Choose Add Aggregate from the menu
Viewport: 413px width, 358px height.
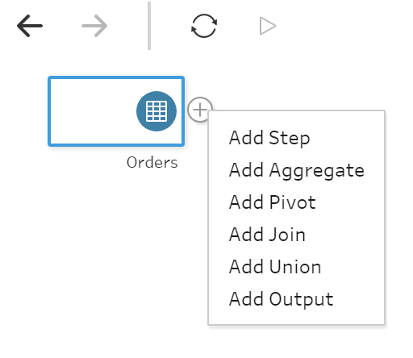point(296,170)
